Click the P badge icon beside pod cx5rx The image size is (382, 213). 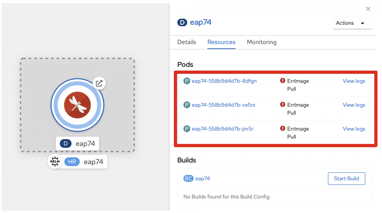(187, 105)
